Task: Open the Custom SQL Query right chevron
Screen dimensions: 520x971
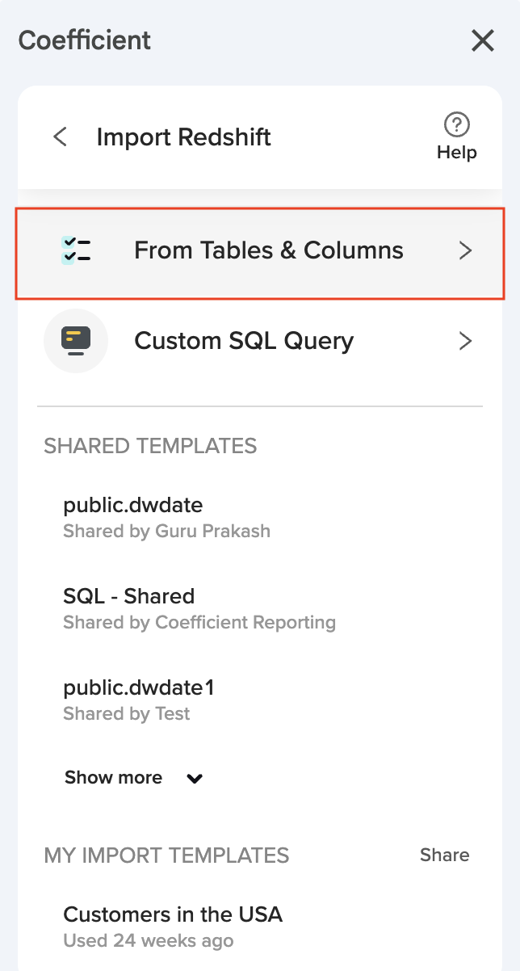Action: 465,341
